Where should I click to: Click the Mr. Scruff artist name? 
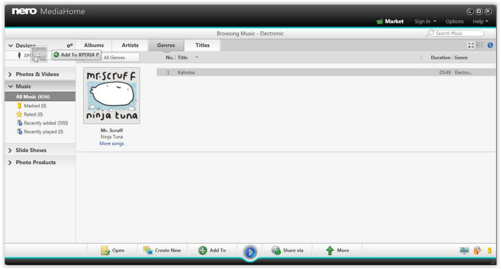pyautogui.click(x=112, y=130)
